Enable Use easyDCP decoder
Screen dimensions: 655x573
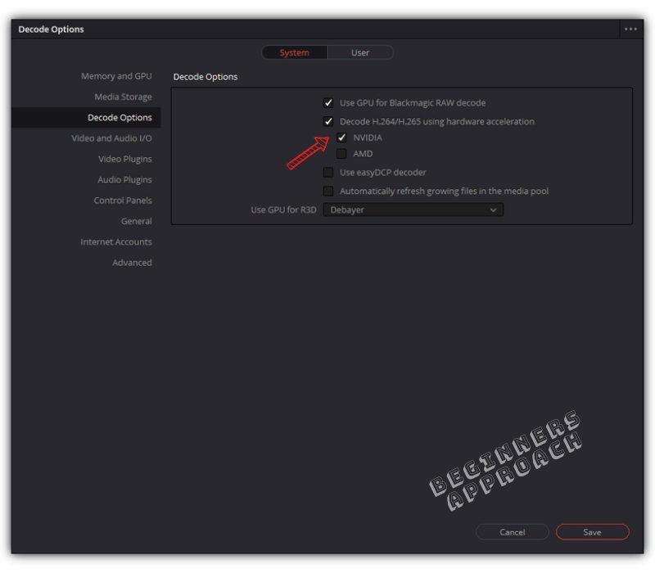(x=327, y=172)
